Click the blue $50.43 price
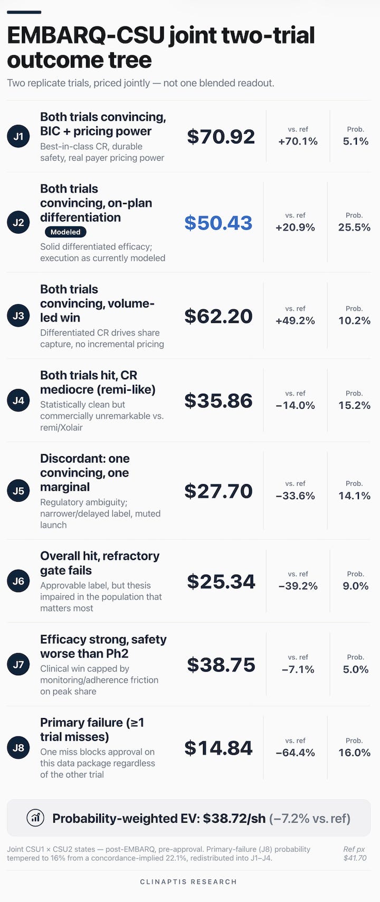This screenshot has height=902, width=380. [x=218, y=223]
